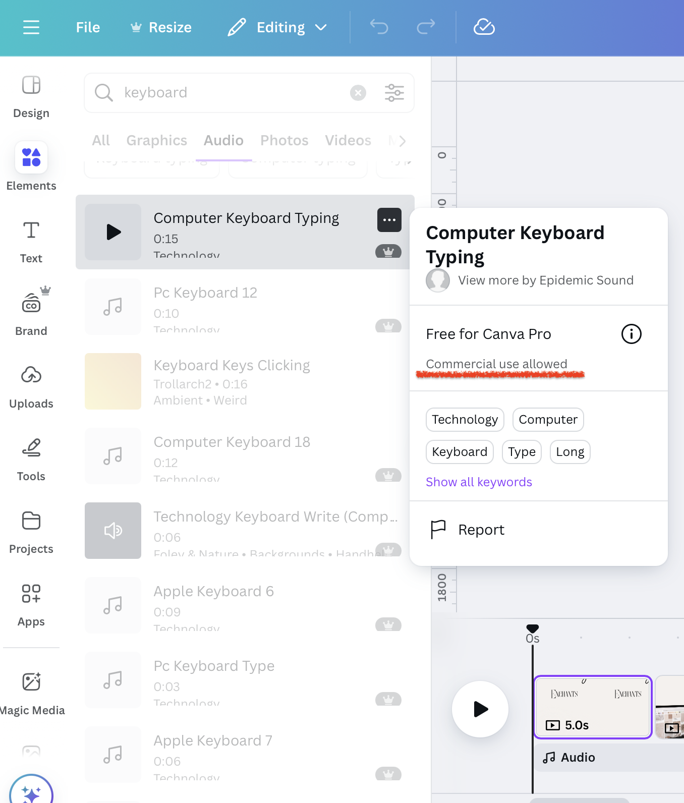
Task: Preview Technology Keyboard Write audio
Action: pyautogui.click(x=113, y=531)
